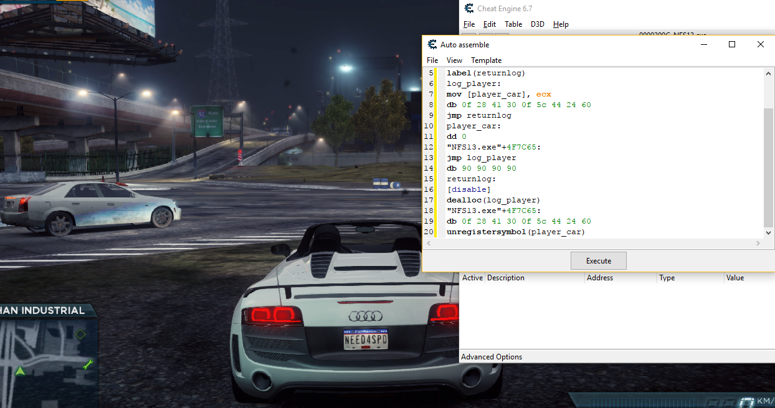Open Auto assemble's File menu
775x408 pixels.
tap(432, 60)
